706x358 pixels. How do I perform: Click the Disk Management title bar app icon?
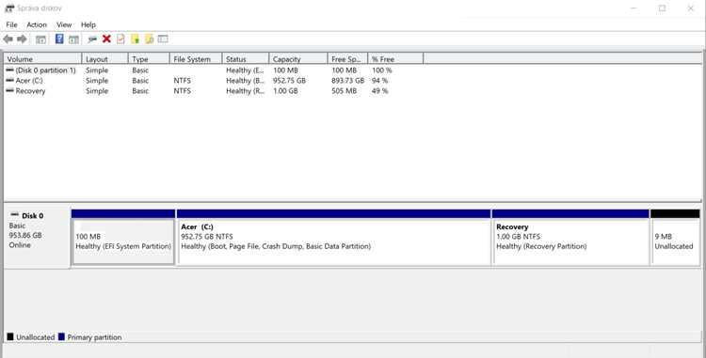9,8
